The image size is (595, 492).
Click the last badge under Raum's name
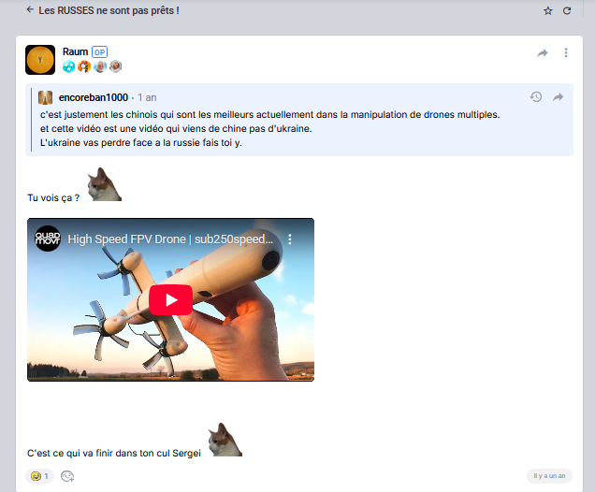point(116,66)
